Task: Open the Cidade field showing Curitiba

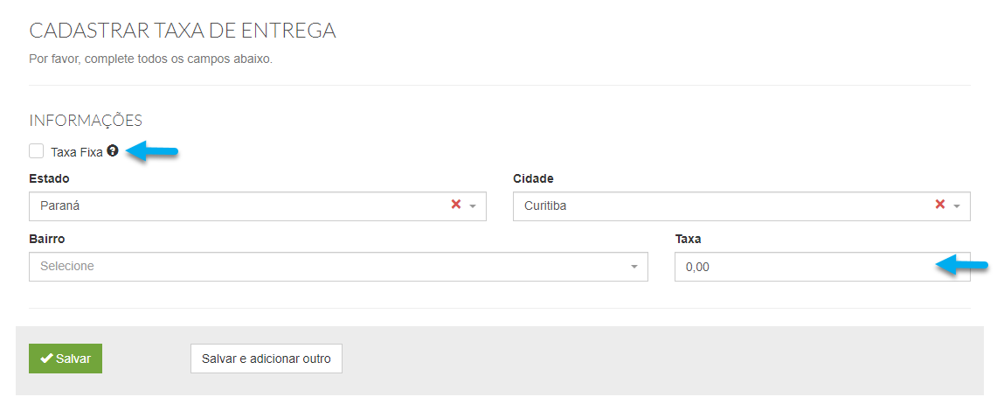Action: 742,206
